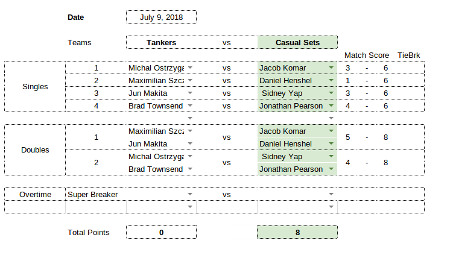Expand dropdown for Singles Jonathan Pearson
The width and height of the screenshot is (453, 255).
331,105
